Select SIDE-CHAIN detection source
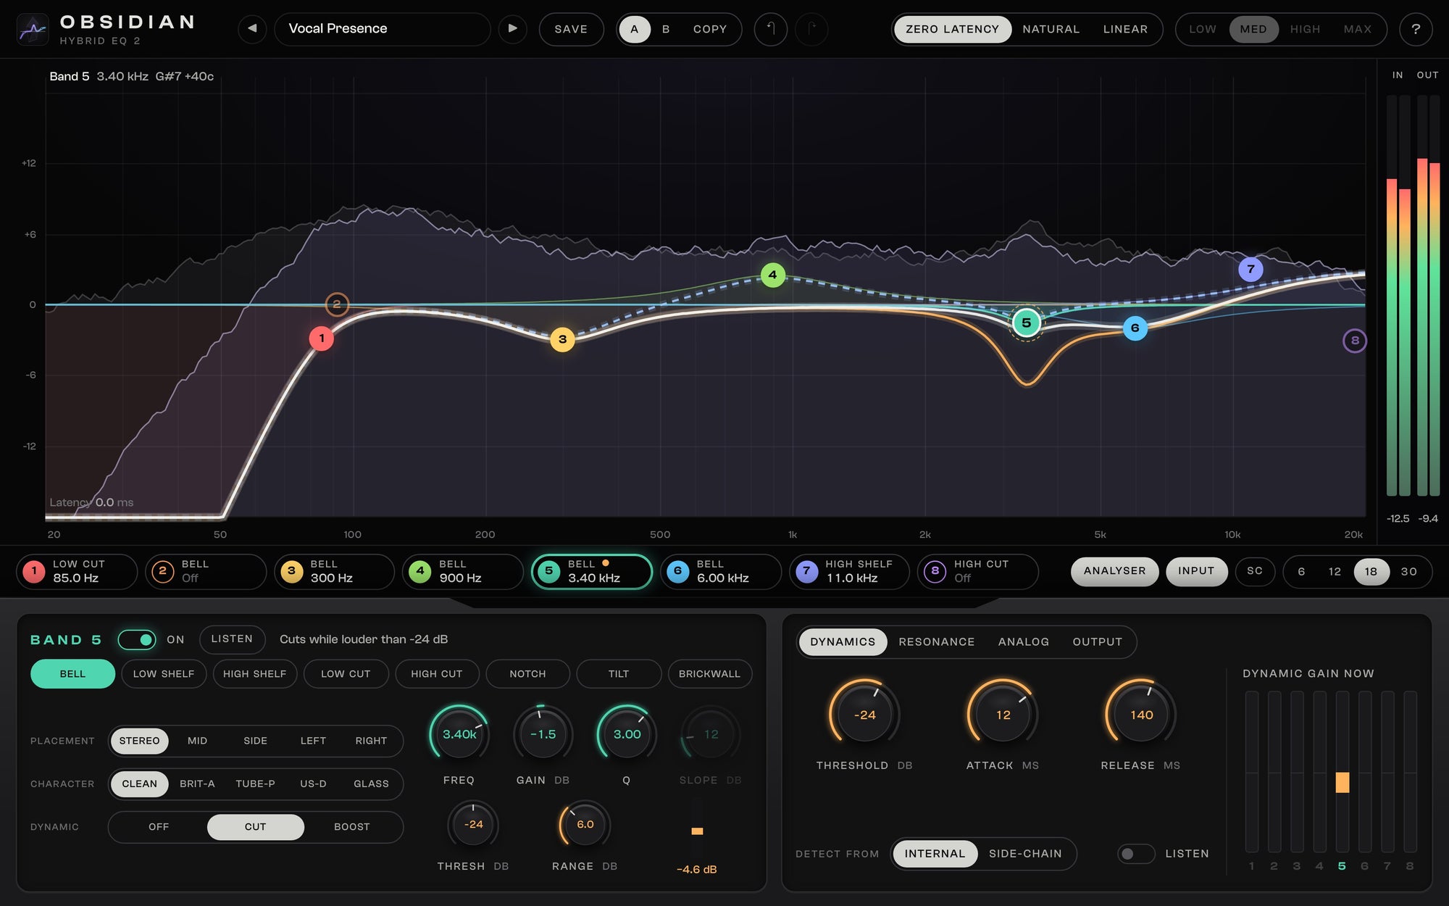 click(1025, 854)
